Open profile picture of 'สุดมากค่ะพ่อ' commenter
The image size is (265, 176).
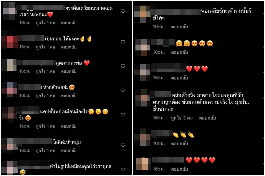click(9, 65)
